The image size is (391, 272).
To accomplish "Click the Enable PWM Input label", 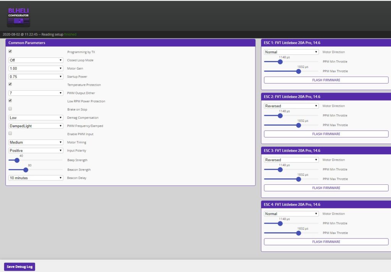I will tap(80, 134).
